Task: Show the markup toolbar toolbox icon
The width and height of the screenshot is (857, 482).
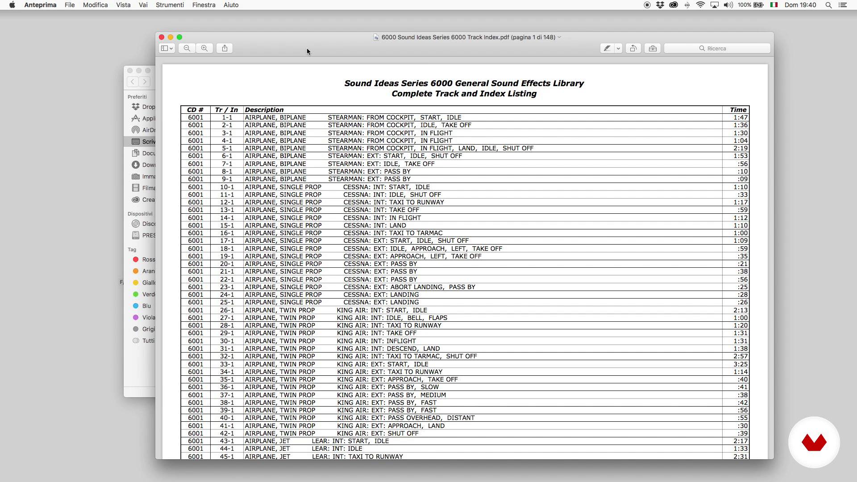Action: point(653,48)
